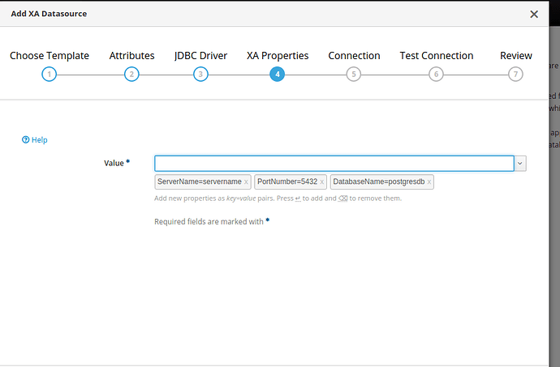Viewport: 560px width, 367px height.
Task: Remove the PortNumber=5432 tag
Action: (321, 182)
